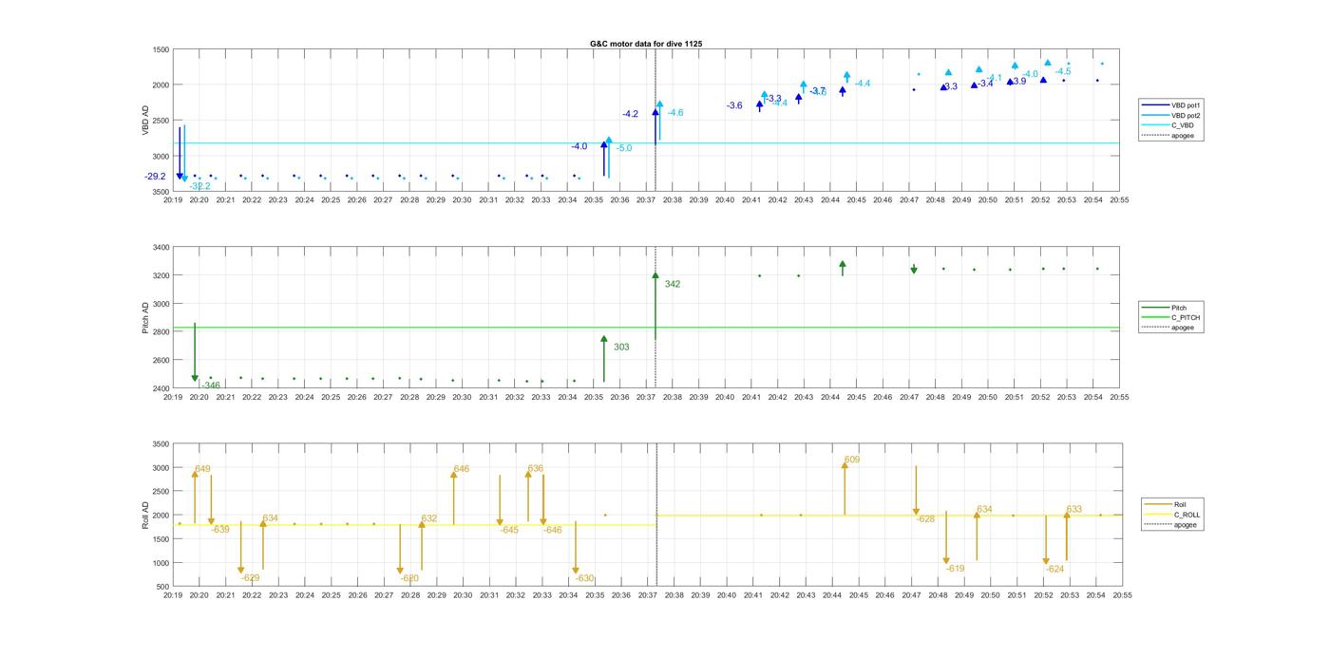Viewport: 1330px width, 658px height.
Task: Click the green arrow marker labeled 303
Action: (x=604, y=359)
